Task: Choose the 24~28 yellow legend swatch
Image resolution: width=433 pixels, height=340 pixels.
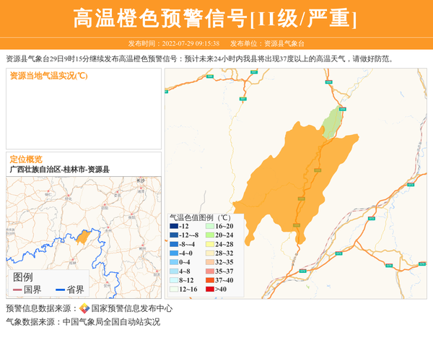Action: (x=209, y=245)
